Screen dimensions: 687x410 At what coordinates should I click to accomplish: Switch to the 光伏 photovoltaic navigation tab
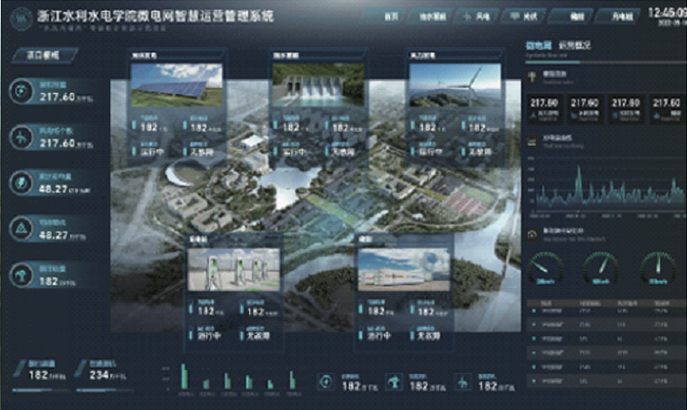(x=524, y=16)
